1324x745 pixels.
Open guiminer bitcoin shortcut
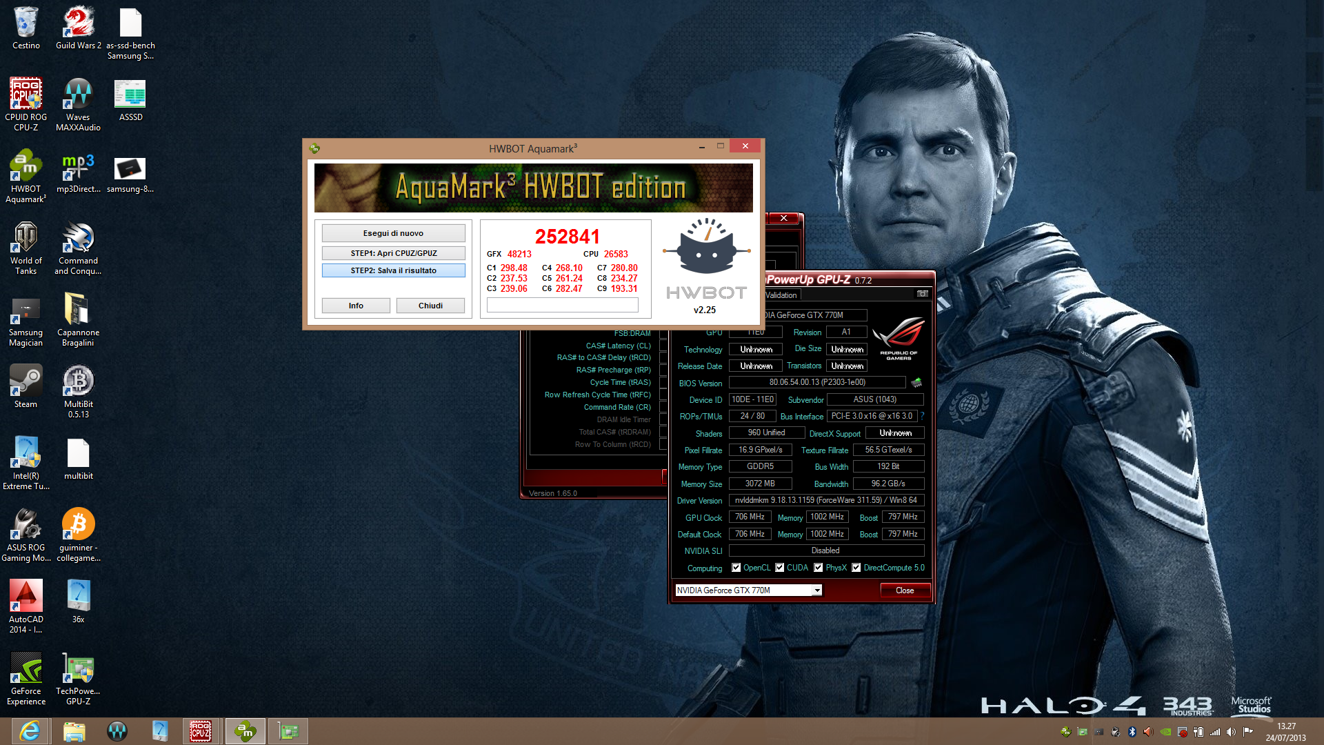[x=79, y=535]
